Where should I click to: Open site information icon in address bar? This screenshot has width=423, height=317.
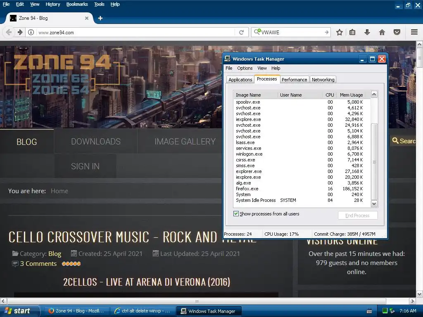point(31,32)
